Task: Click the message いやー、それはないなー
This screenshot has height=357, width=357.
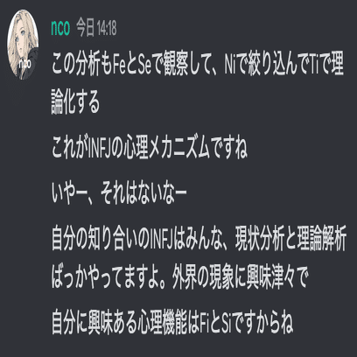Action: point(119,193)
